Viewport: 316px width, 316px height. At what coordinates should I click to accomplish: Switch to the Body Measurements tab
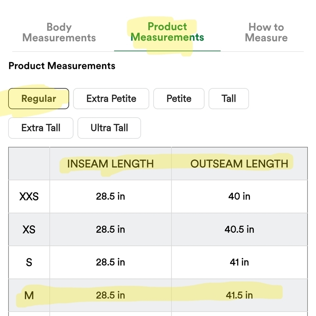tap(59, 32)
